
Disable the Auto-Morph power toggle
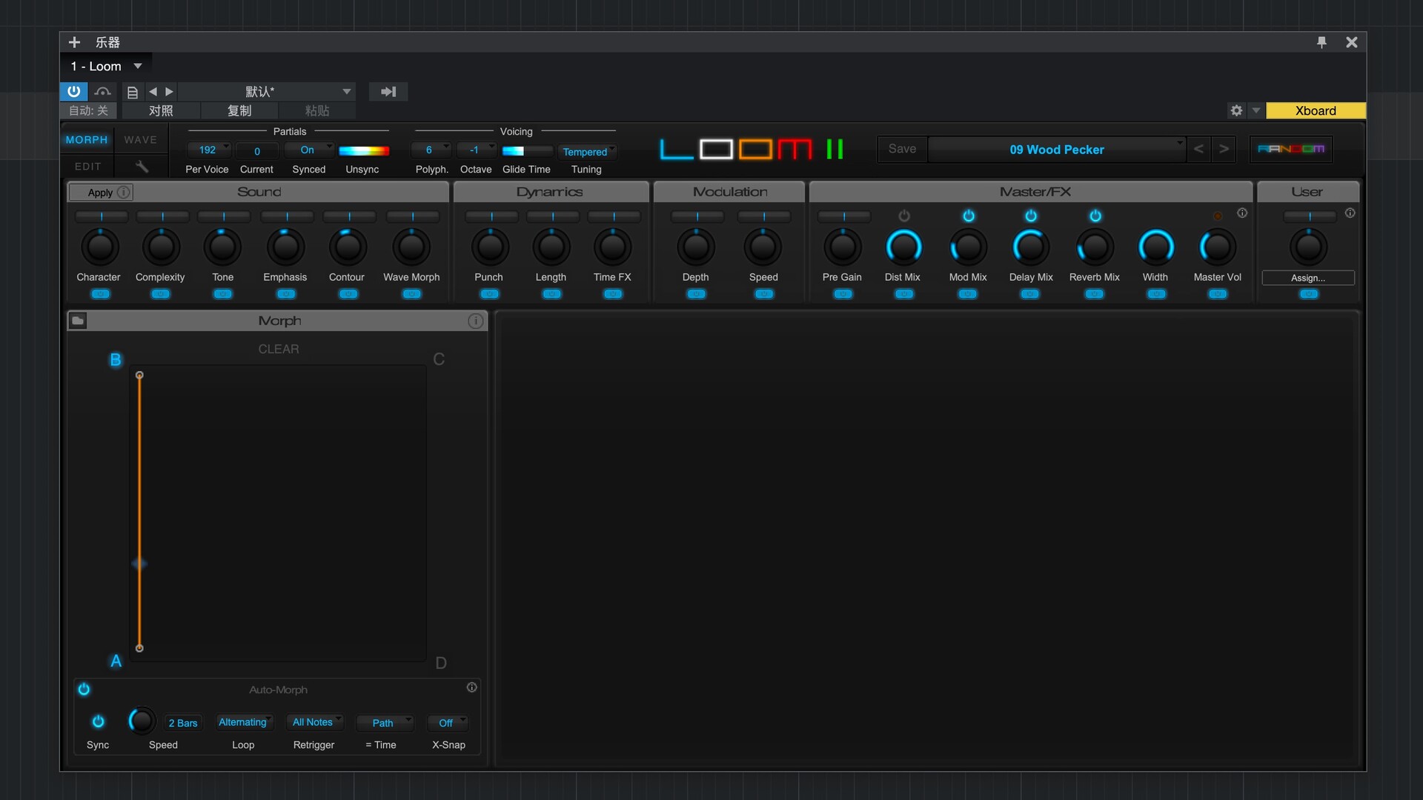[x=84, y=689]
